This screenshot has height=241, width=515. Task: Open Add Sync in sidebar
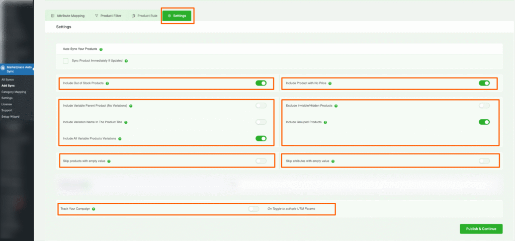(x=8, y=86)
